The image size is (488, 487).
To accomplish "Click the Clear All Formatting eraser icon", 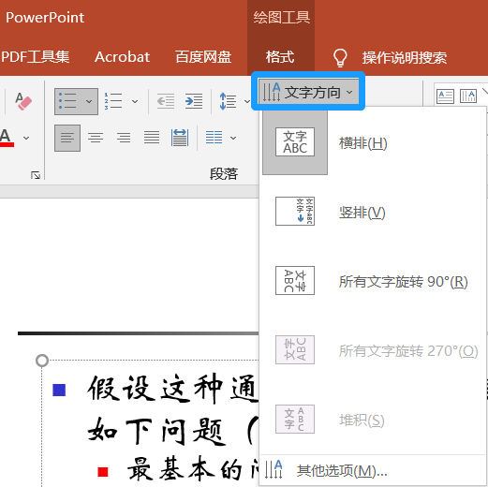I will [x=23, y=101].
